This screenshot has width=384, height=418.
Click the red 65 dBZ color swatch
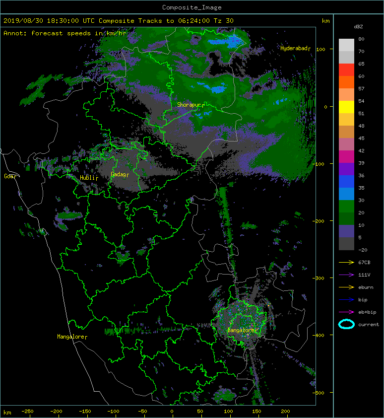tap(346, 70)
